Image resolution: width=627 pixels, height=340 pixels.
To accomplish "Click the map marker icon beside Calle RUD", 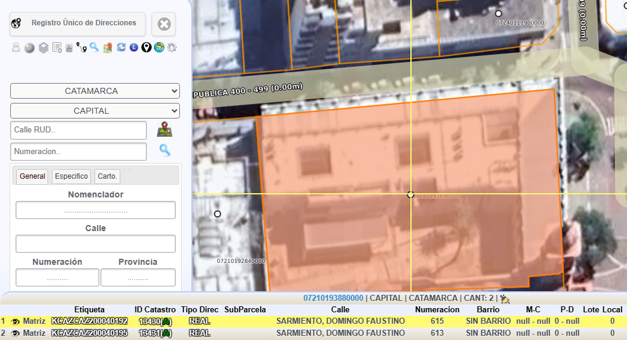I will click(x=164, y=129).
